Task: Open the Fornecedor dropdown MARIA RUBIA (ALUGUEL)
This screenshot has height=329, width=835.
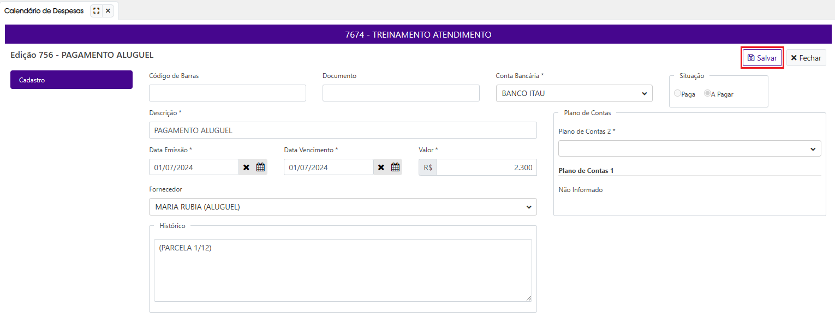Action: coord(343,207)
